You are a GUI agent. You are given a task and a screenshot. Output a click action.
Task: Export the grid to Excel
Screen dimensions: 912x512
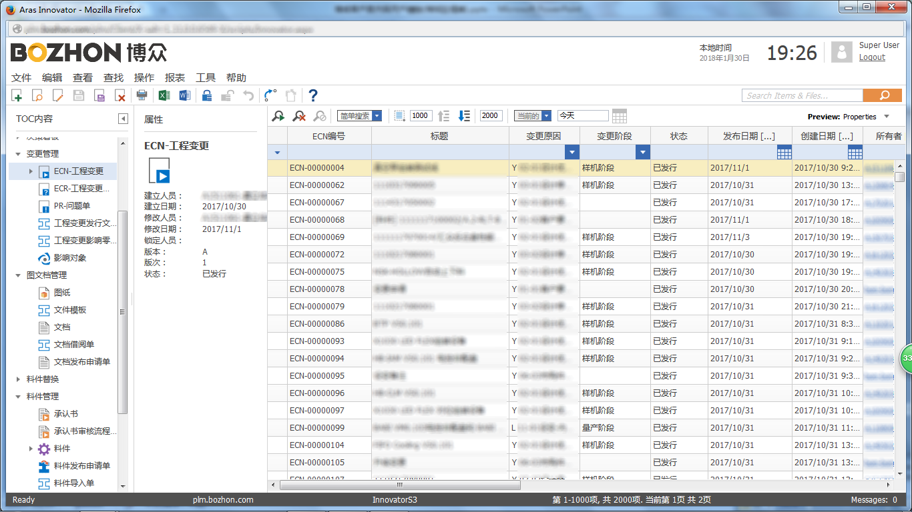pyautogui.click(x=164, y=95)
